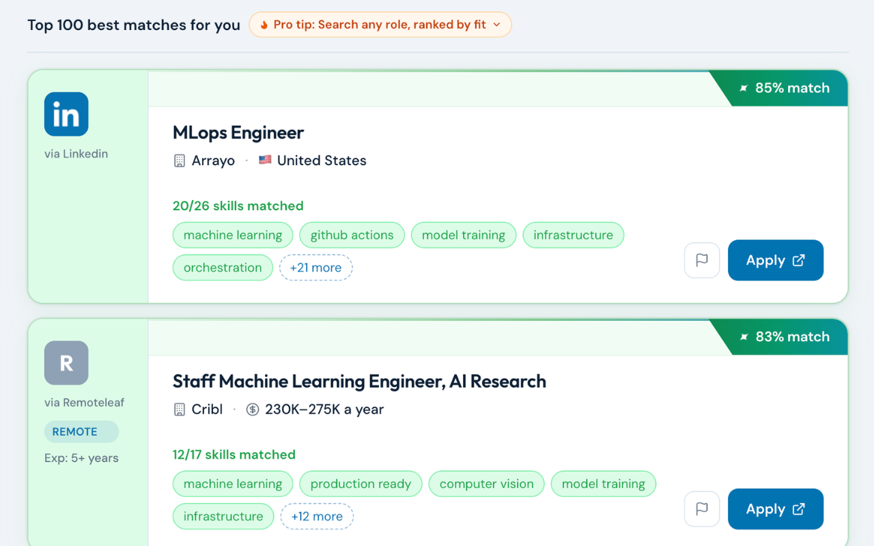
Task: Click the building icon next to Arrayo
Action: (180, 161)
